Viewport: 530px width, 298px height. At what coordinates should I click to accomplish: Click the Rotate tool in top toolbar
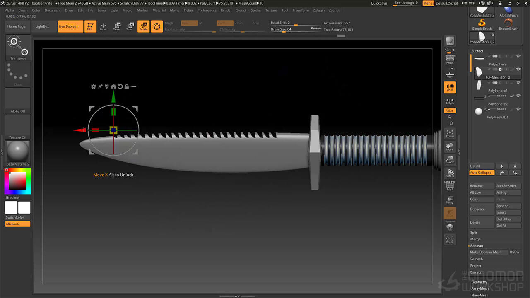pos(143,26)
